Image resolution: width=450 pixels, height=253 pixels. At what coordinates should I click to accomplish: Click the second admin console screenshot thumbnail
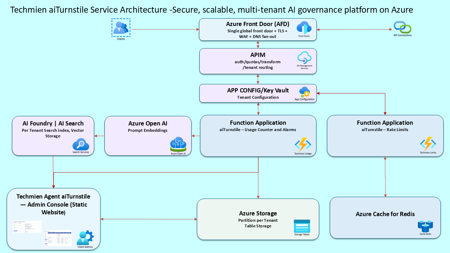tap(58, 238)
